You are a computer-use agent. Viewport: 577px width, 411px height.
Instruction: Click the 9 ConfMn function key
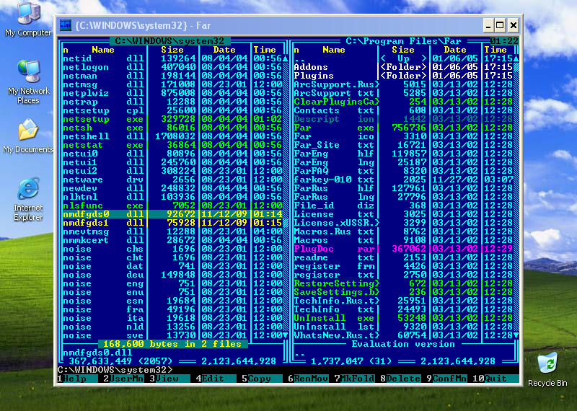(446, 379)
